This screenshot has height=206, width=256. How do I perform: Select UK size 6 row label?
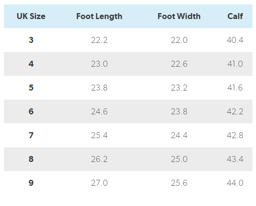coord(31,112)
